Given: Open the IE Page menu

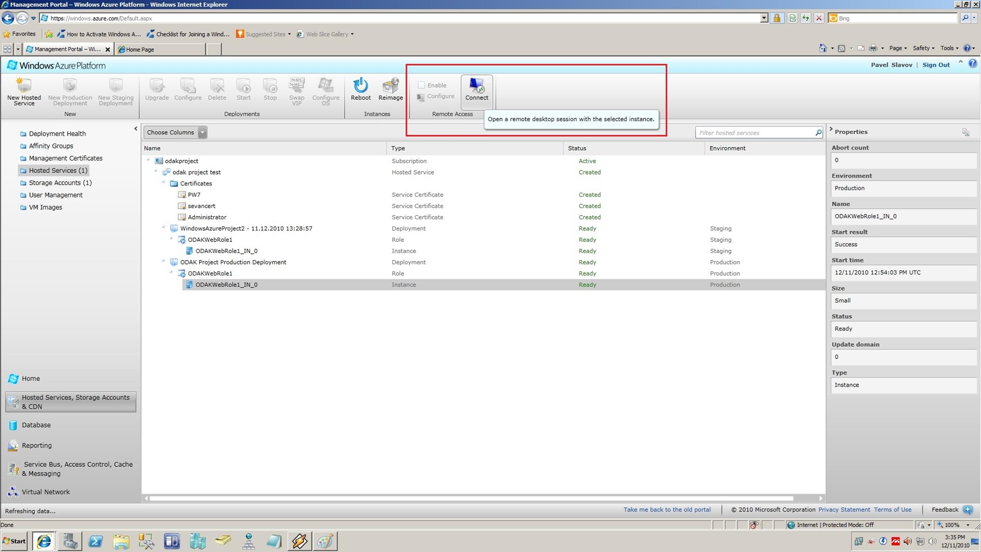Looking at the screenshot, I should click(898, 48).
